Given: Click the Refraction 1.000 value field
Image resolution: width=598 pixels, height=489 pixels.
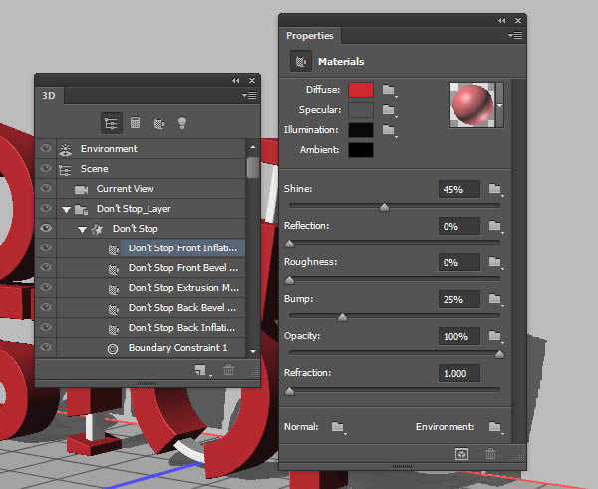Looking at the screenshot, I should coord(459,373).
